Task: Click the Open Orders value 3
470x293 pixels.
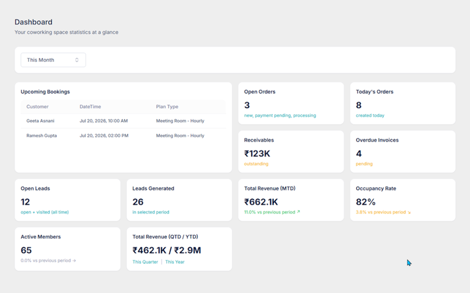Action: click(x=247, y=105)
